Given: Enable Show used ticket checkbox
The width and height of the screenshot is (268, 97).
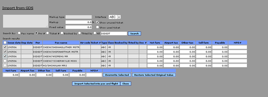Looking at the screenshot, I should click(98, 27).
